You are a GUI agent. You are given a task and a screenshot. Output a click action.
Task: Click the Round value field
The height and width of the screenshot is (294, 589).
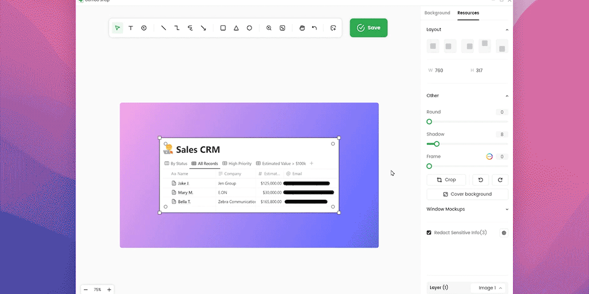coord(502,112)
